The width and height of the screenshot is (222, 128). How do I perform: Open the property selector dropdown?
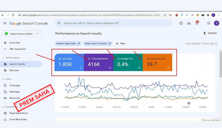(x=22, y=34)
